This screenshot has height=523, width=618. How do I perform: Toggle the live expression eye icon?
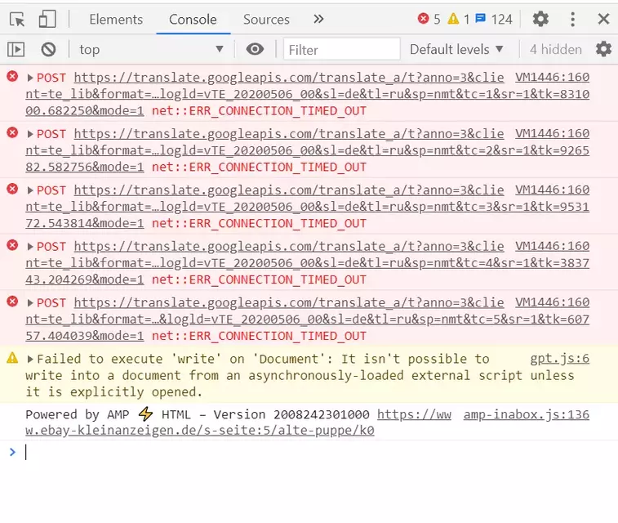[x=255, y=49]
